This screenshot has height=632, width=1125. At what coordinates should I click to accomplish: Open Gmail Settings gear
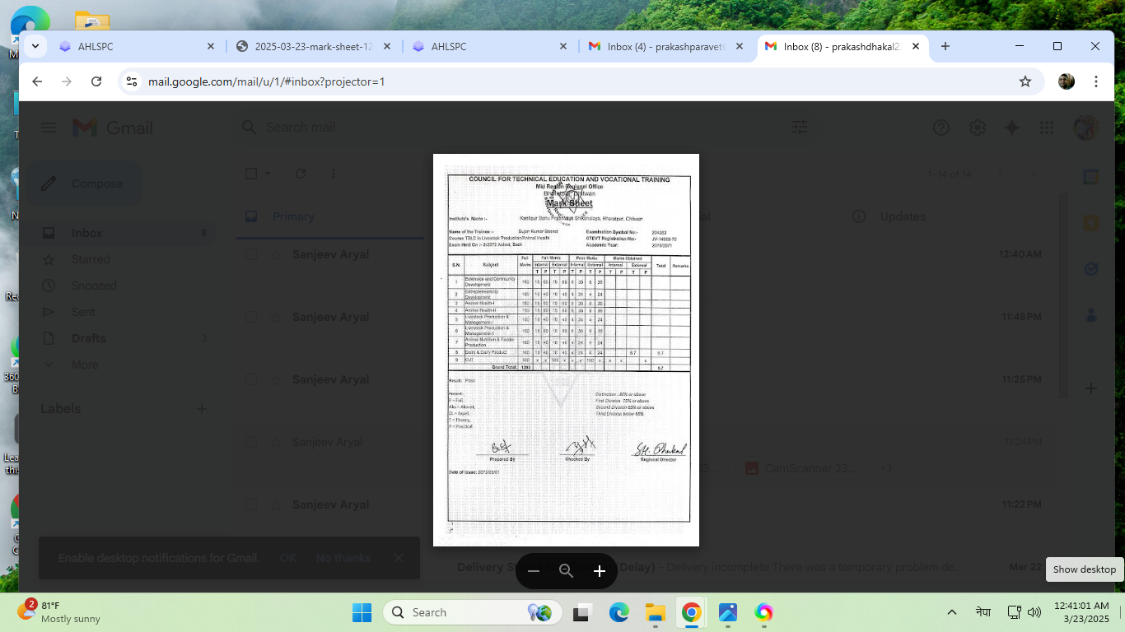coord(978,128)
